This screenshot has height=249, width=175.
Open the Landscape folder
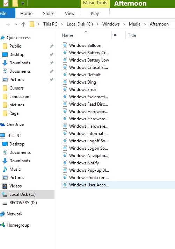[19, 97]
